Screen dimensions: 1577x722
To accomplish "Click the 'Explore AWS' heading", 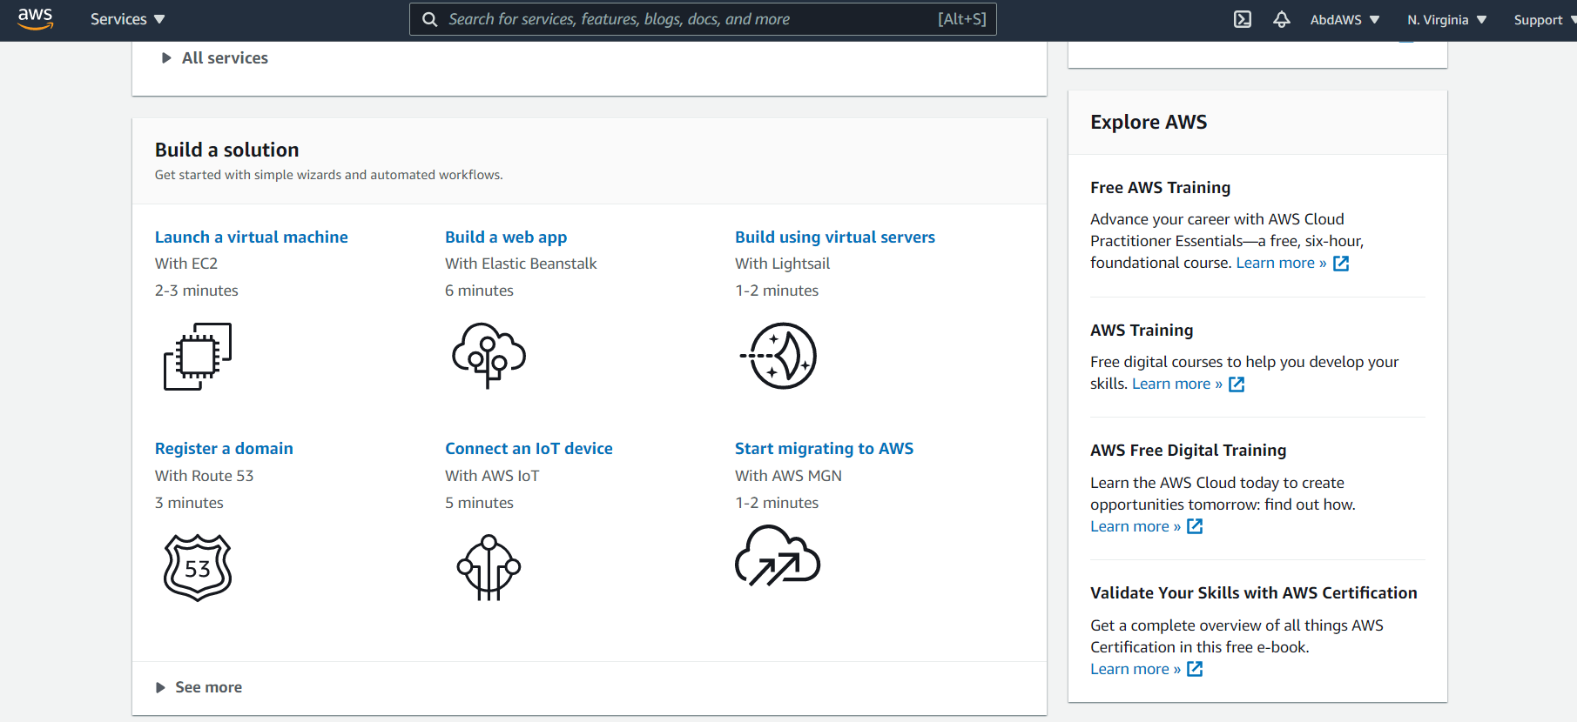I will [1149, 122].
